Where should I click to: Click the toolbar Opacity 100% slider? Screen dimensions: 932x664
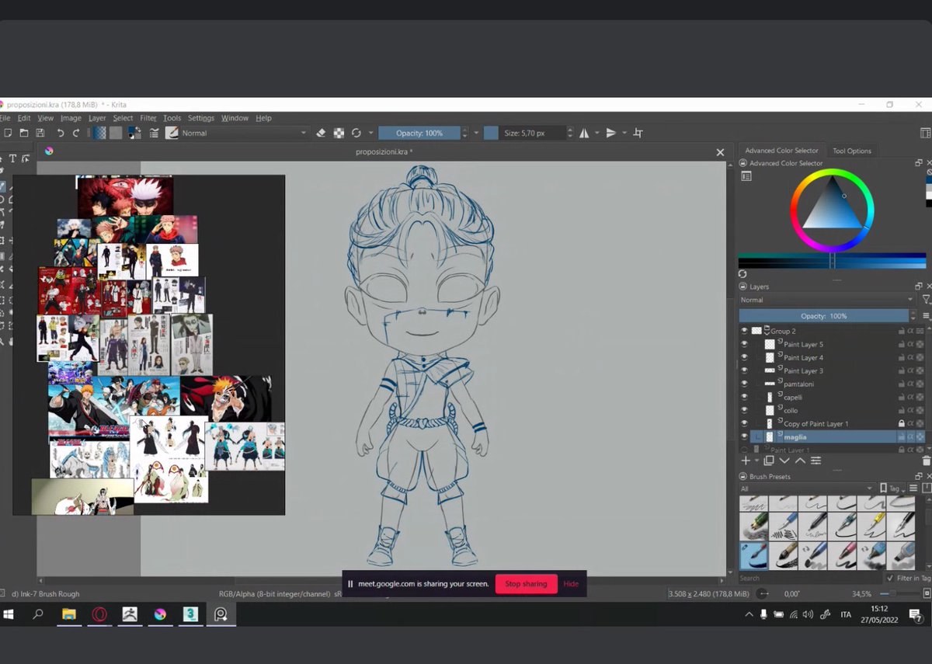419,133
